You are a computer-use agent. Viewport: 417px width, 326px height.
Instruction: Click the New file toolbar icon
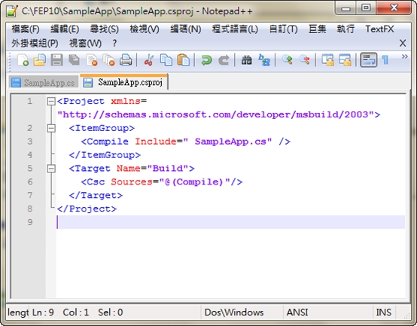coord(23,59)
